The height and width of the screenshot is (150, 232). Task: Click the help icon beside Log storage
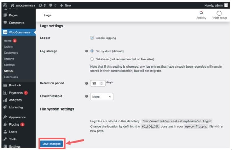click(x=86, y=51)
